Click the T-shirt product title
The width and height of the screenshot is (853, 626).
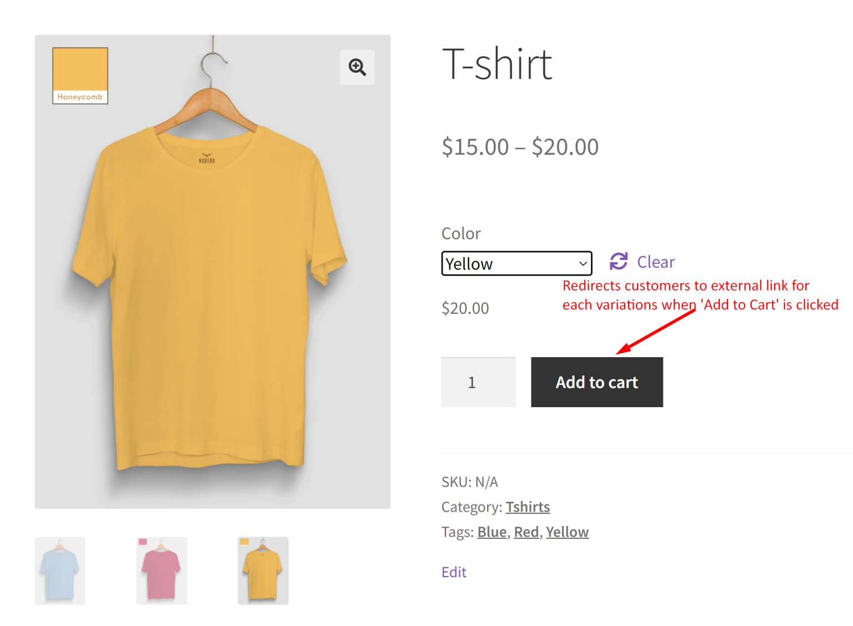point(496,64)
